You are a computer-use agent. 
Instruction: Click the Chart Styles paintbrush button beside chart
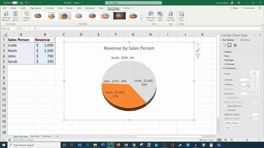pyautogui.click(x=198, y=50)
